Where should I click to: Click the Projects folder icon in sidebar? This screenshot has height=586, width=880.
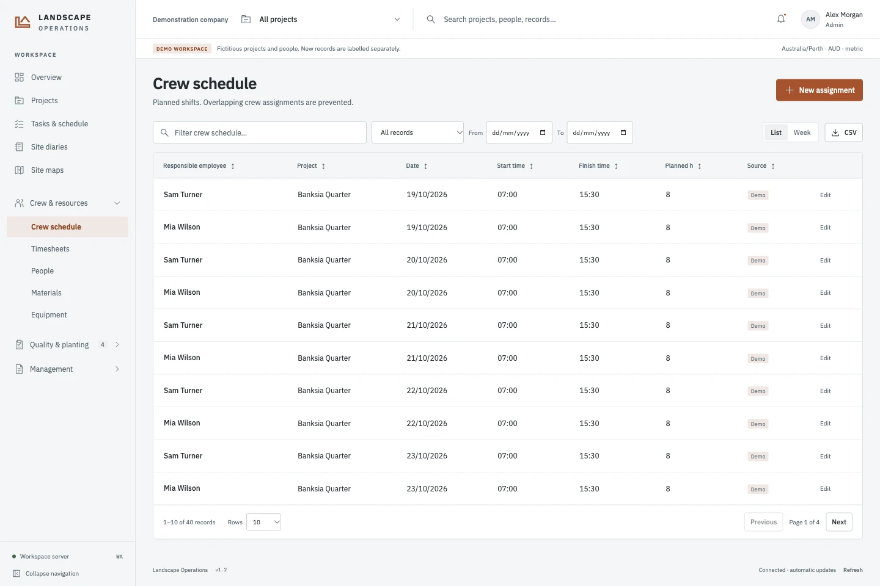coord(19,101)
